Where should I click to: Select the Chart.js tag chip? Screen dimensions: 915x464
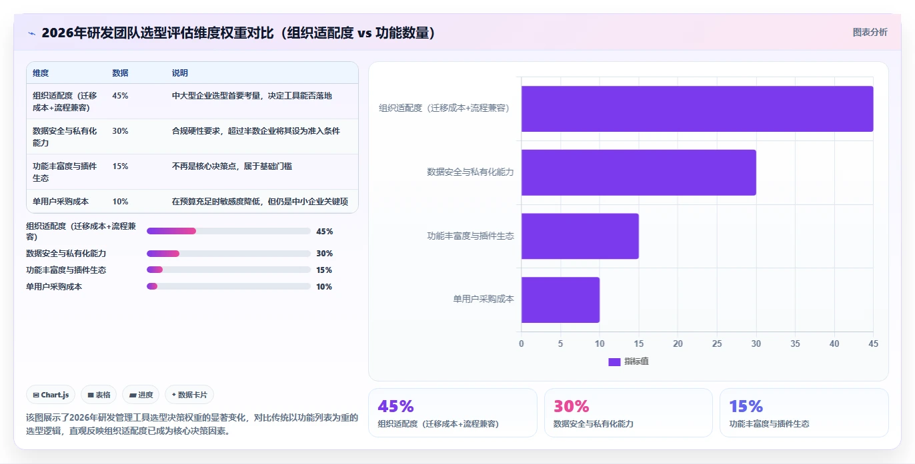pyautogui.click(x=51, y=395)
